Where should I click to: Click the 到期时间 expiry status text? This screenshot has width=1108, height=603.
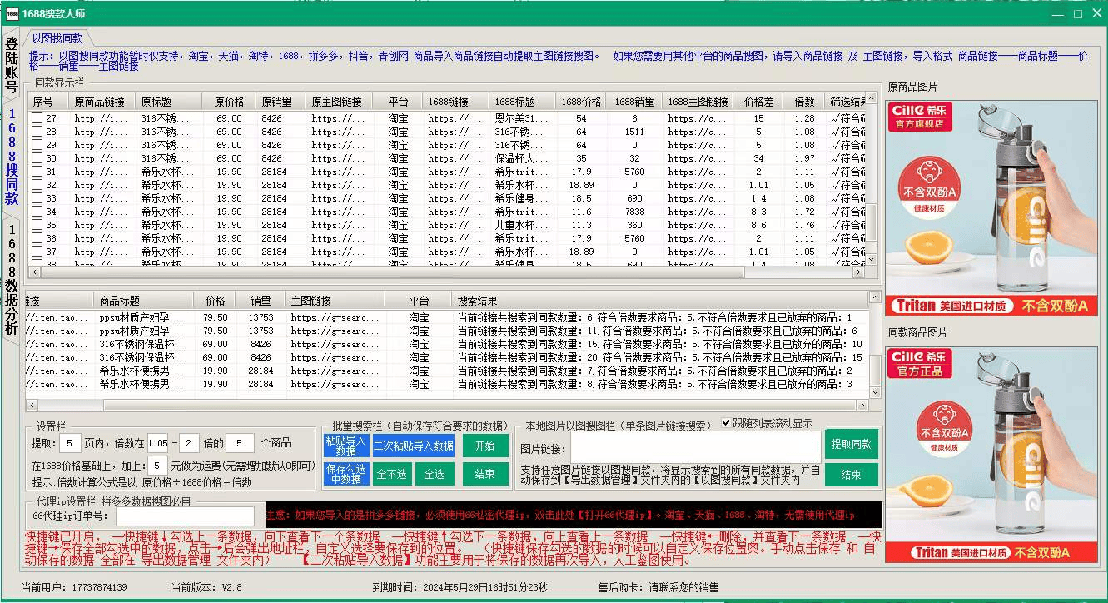[460, 587]
